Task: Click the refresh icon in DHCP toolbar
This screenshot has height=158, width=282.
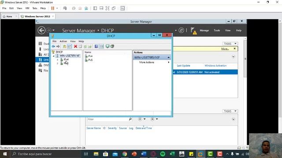Action: [85, 47]
